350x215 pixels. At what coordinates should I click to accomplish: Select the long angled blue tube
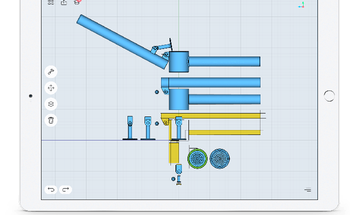tap(122, 41)
